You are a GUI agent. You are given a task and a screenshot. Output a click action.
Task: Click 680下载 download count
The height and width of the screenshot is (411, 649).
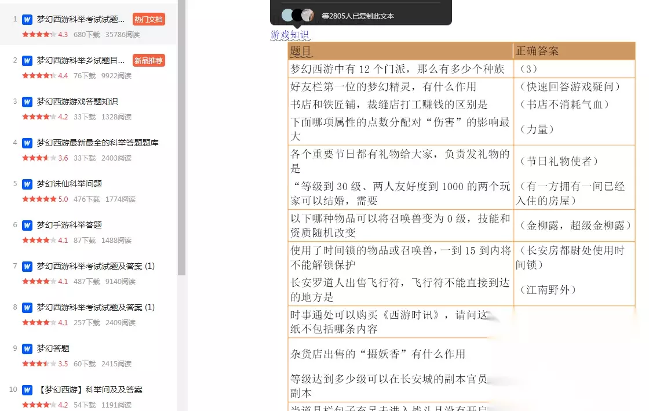(86, 35)
